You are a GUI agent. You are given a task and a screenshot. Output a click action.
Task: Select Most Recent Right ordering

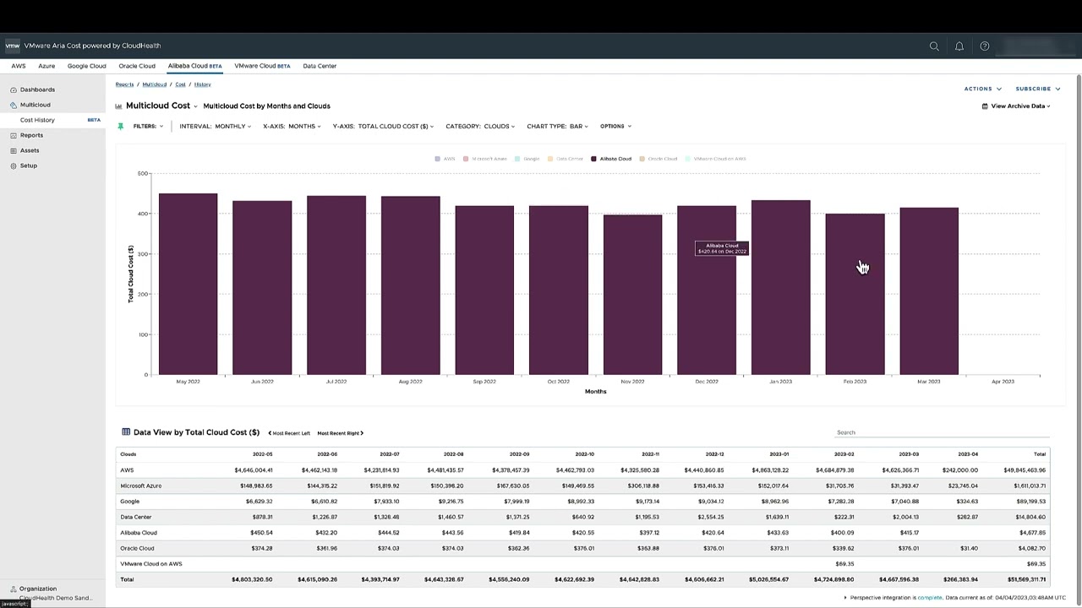340,433
